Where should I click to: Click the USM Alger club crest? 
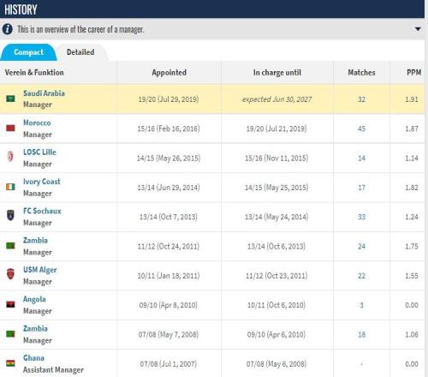(10, 274)
